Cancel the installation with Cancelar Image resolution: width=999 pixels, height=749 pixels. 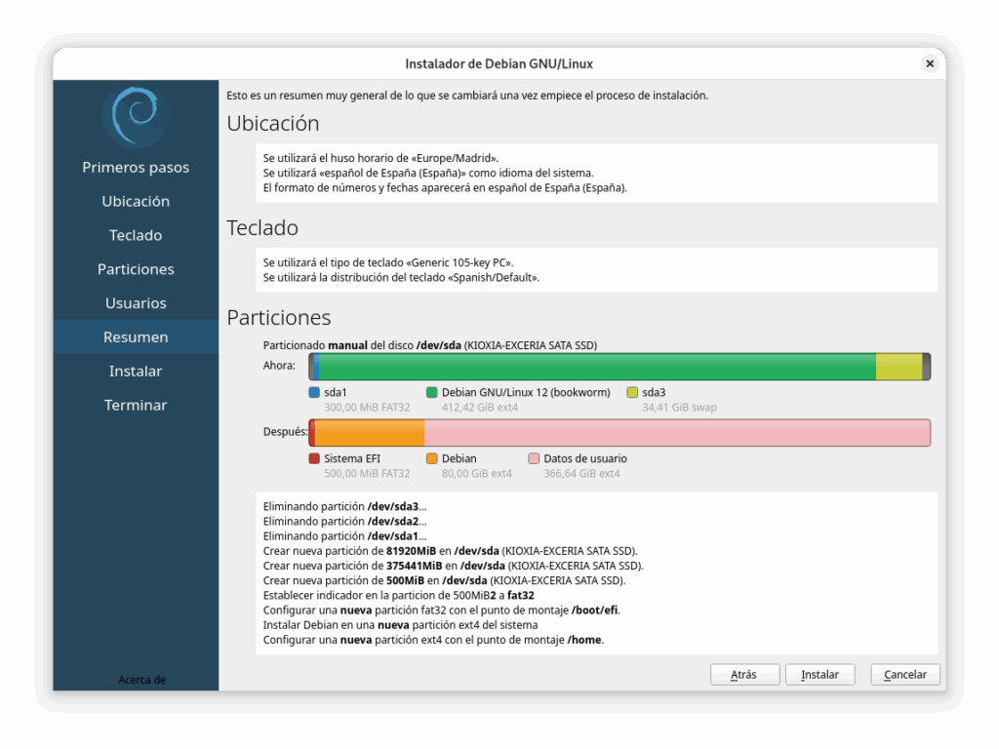coord(904,675)
